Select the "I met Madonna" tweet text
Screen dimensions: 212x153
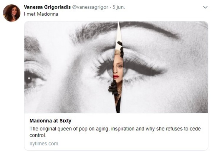click(x=41, y=14)
